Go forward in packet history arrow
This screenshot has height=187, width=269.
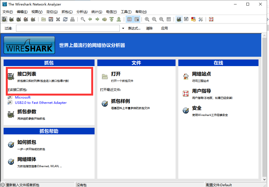(x=97, y=19)
